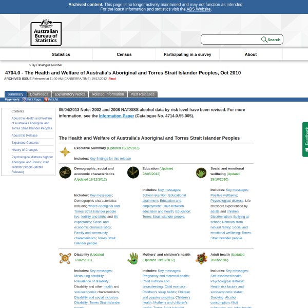Open the Mothers' and children's health hand icon
The height and width of the screenshot is (308, 308).
pyautogui.click(x=133, y=258)
